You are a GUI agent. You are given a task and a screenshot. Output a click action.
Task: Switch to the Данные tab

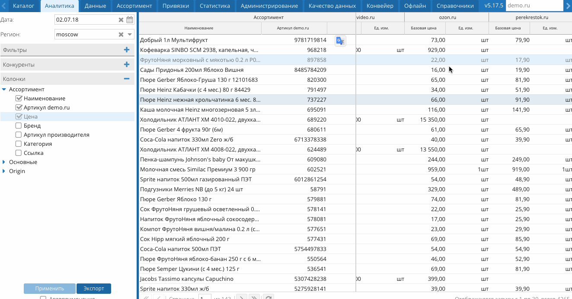tap(96, 6)
